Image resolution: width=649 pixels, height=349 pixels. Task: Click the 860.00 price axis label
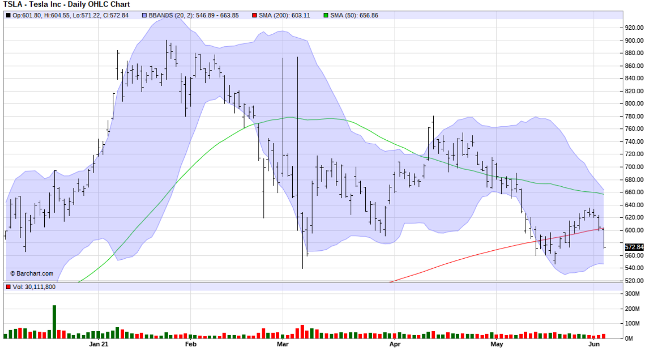pos(635,66)
